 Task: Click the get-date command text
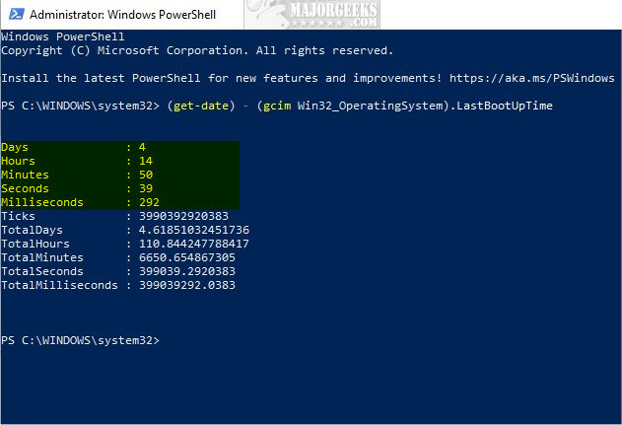[x=201, y=106]
